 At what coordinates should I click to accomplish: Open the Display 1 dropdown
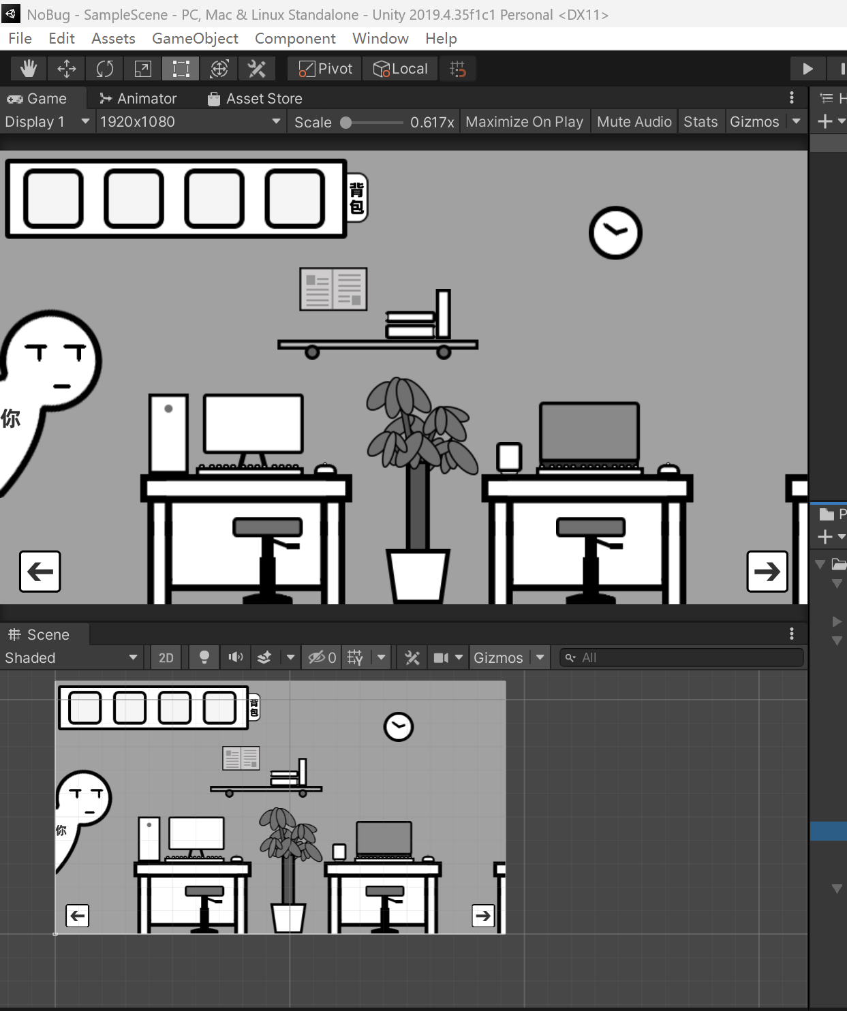(46, 122)
